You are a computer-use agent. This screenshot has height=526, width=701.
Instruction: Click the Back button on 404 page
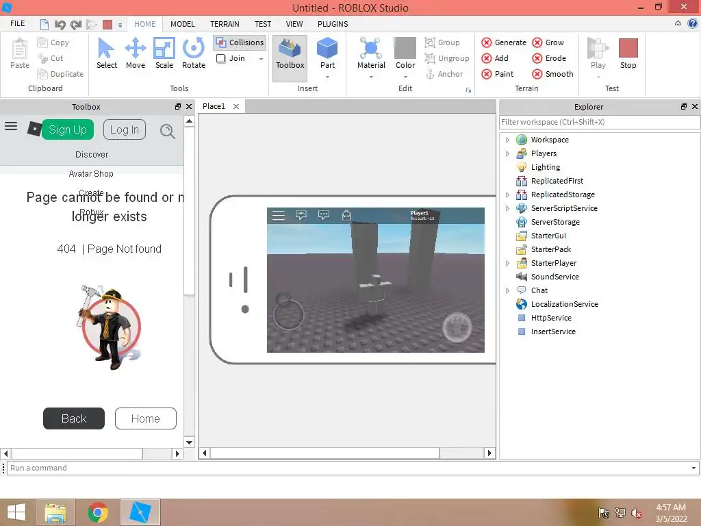(x=74, y=418)
